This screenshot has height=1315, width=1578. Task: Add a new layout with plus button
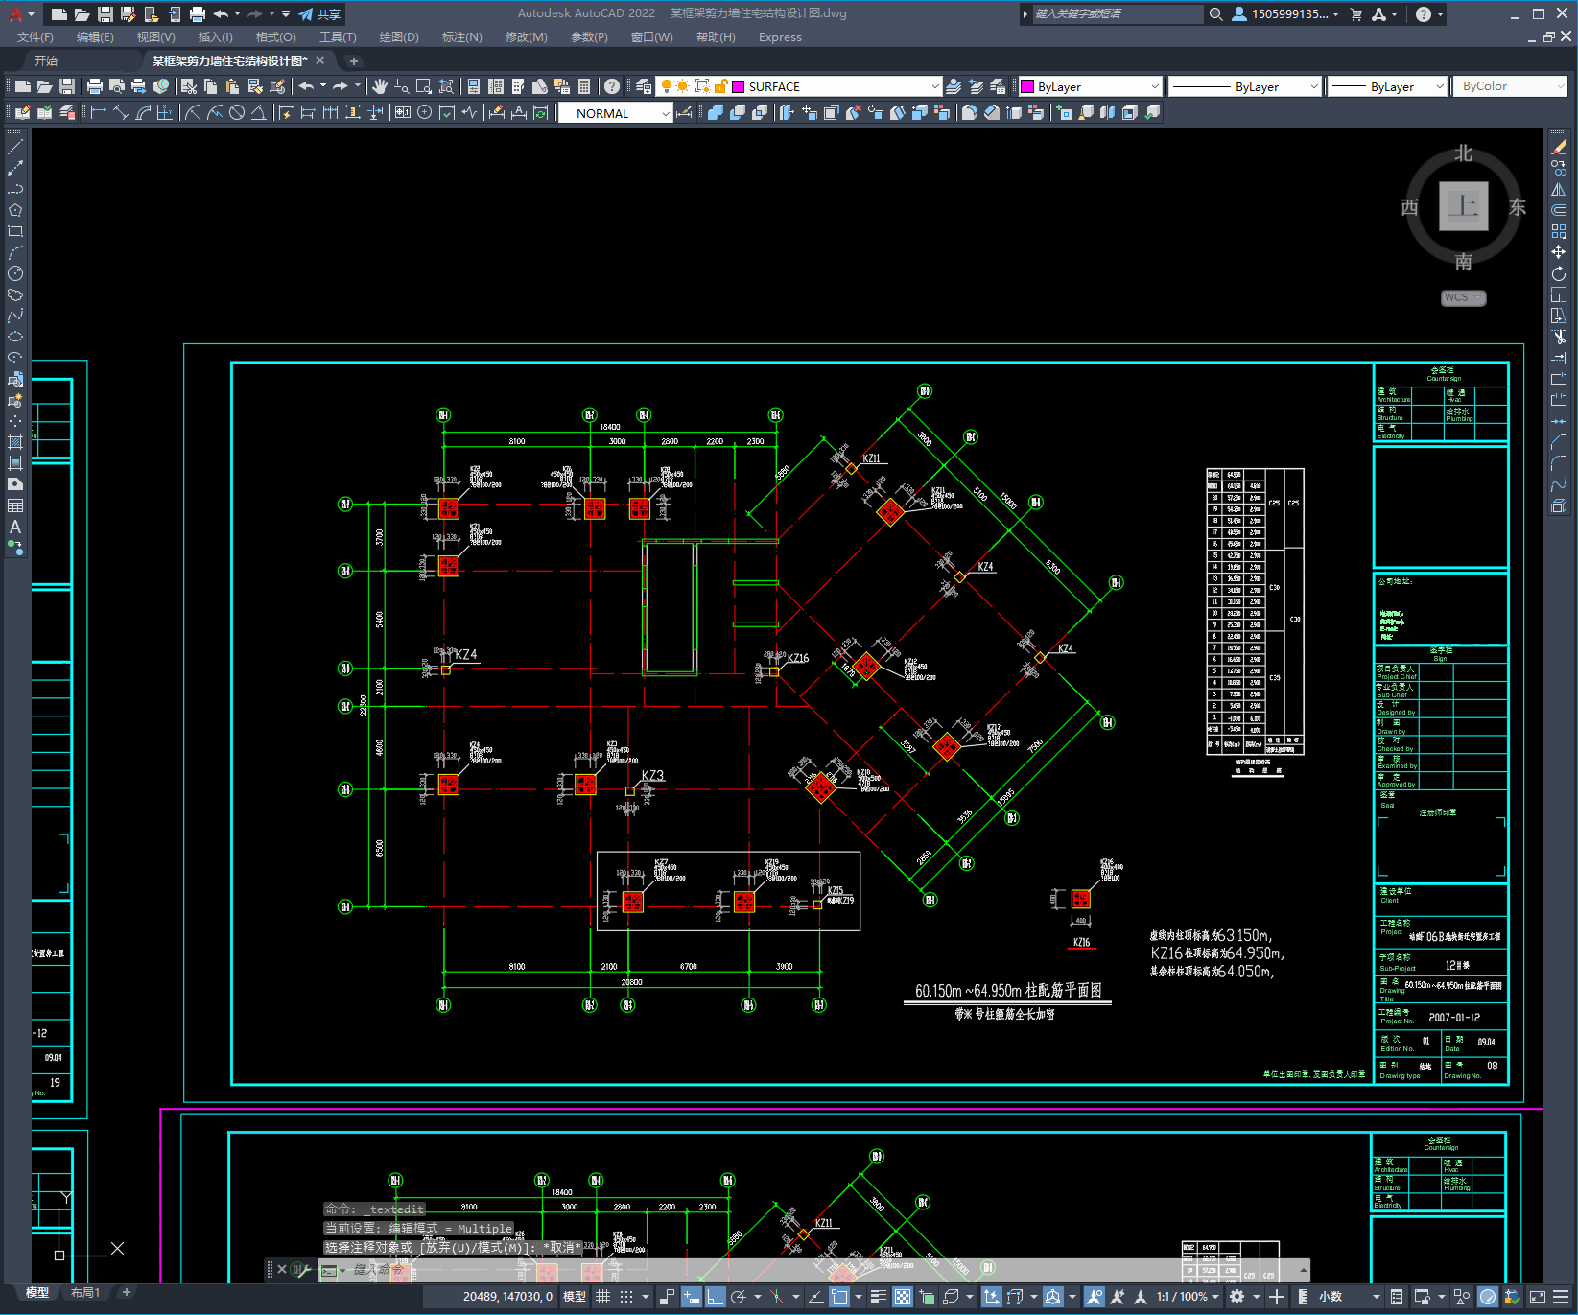pos(126,1292)
